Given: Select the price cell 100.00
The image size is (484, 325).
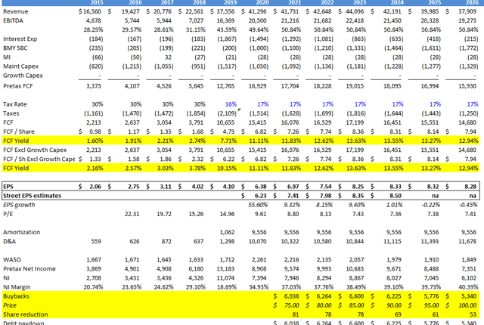Looking at the screenshot, I should pyautogui.click(x=467, y=305).
